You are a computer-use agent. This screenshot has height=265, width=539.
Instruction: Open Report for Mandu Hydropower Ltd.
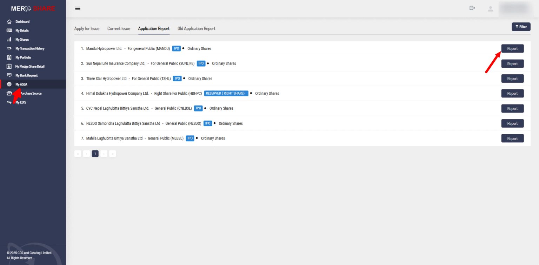coord(512,49)
